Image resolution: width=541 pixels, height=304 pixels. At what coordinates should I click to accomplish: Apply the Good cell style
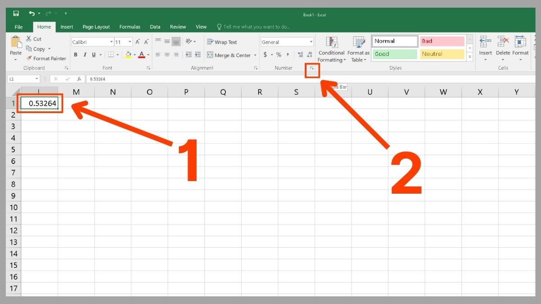(x=395, y=54)
